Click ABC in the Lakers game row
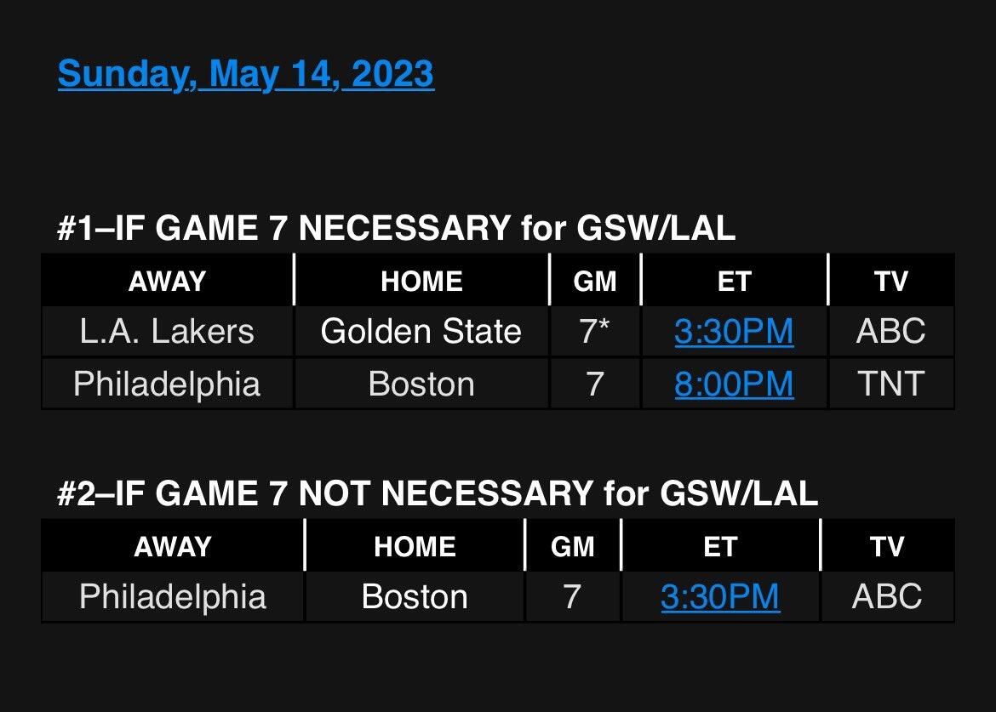996x712 pixels. (890, 332)
